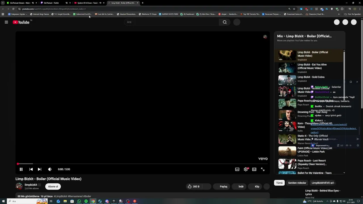Viewport: 363px width, 204px height.
Task: Expand the tab search dropdown
Action: (3, 3)
